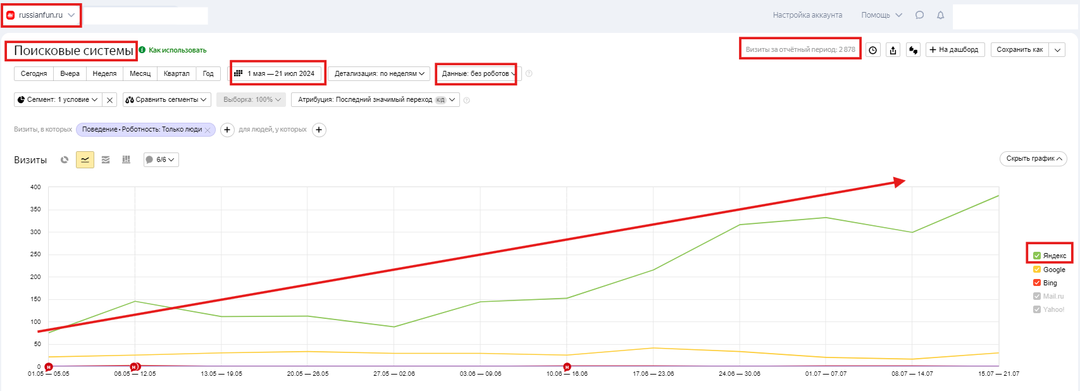
Task: Open the chat messages icon
Action: [919, 15]
